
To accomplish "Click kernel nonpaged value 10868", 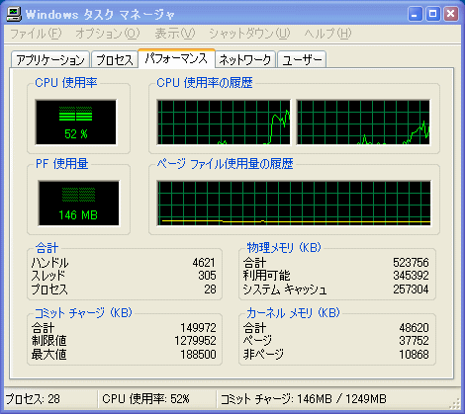I will [414, 355].
